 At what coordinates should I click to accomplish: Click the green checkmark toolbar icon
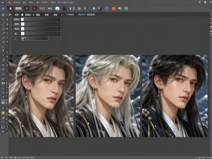(120, 9)
